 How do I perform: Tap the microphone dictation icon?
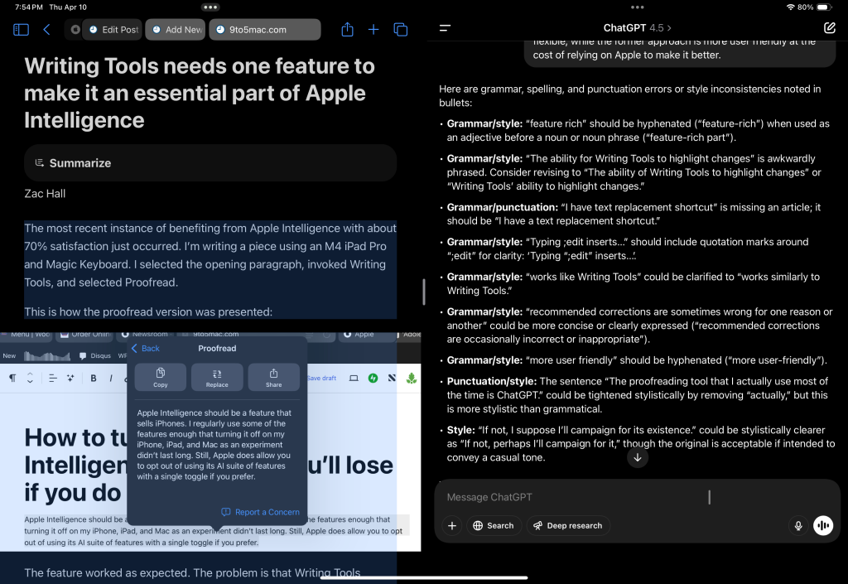tap(798, 525)
